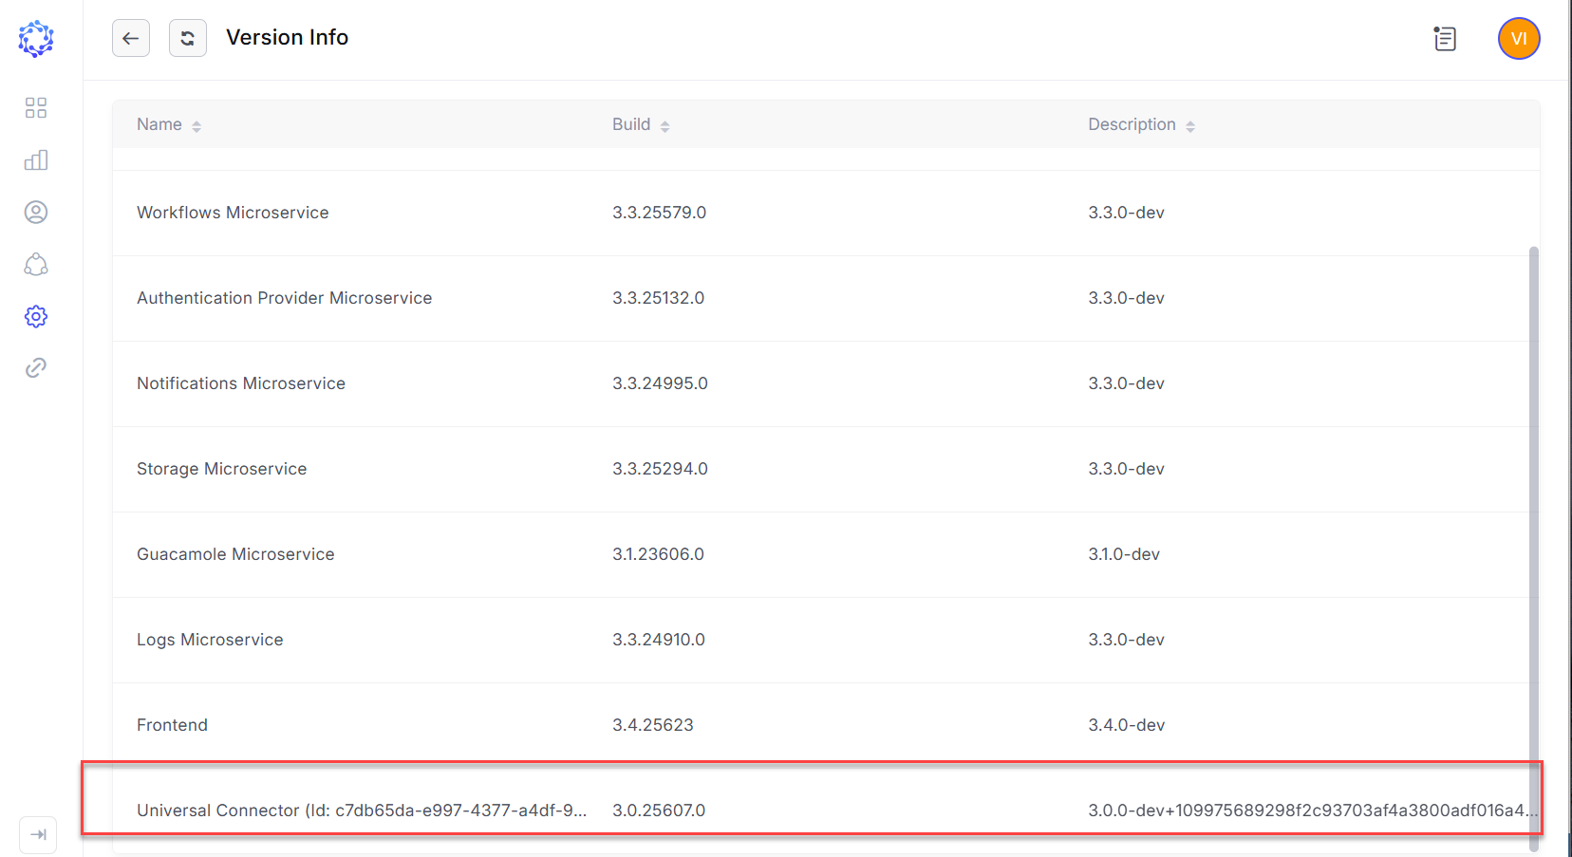Open the chain link icon in sidebar
The image size is (1572, 857).
[36, 368]
